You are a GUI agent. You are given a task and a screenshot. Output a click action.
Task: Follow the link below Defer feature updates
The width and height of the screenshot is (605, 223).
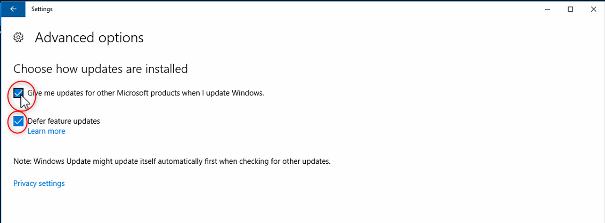(x=46, y=131)
